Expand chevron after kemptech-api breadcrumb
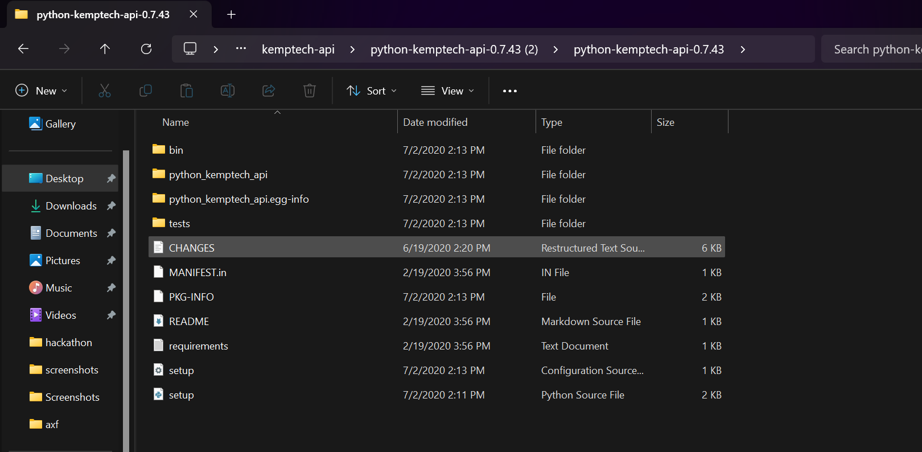The image size is (922, 452). 352,50
